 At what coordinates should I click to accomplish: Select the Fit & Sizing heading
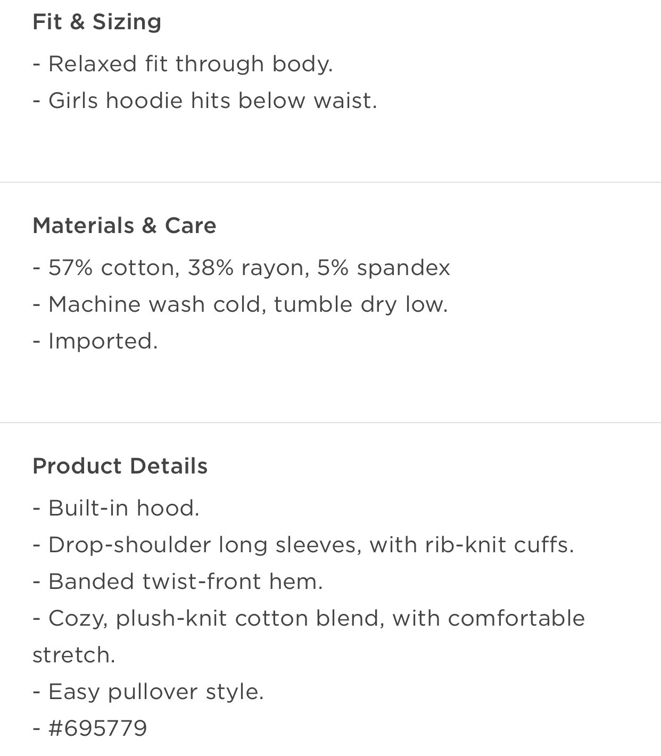[x=97, y=22]
